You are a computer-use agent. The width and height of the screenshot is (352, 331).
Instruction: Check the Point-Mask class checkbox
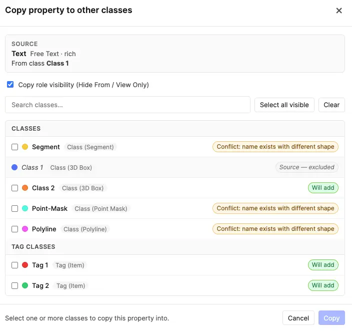pos(15,209)
